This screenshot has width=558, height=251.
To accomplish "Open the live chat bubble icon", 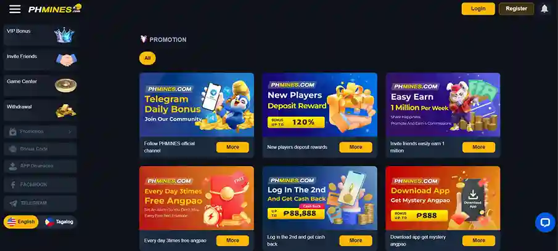I will click(545, 222).
